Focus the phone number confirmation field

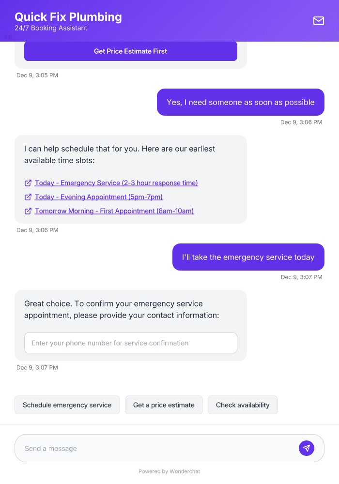pyautogui.click(x=131, y=343)
